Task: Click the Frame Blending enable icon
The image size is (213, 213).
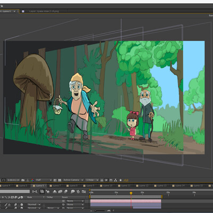Action: point(60,192)
